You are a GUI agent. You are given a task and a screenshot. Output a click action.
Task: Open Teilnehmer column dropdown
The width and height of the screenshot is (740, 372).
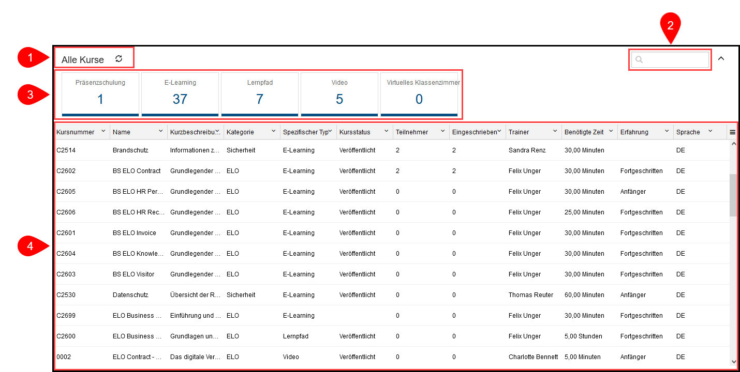tap(442, 131)
